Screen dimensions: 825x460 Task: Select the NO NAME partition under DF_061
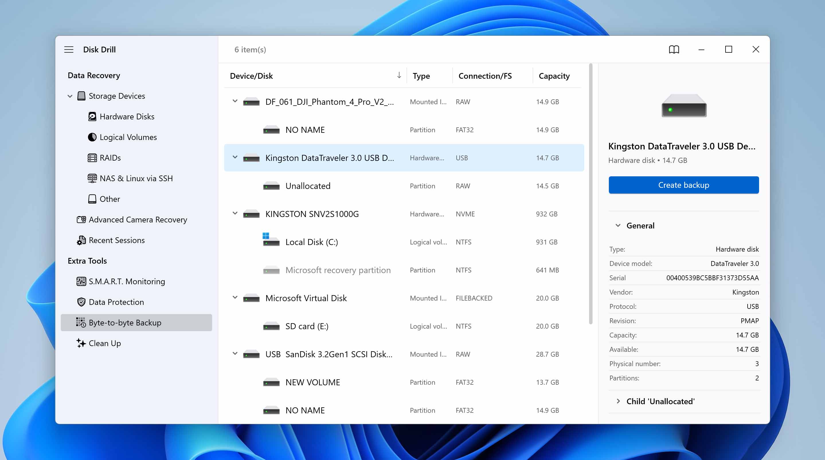(404, 130)
